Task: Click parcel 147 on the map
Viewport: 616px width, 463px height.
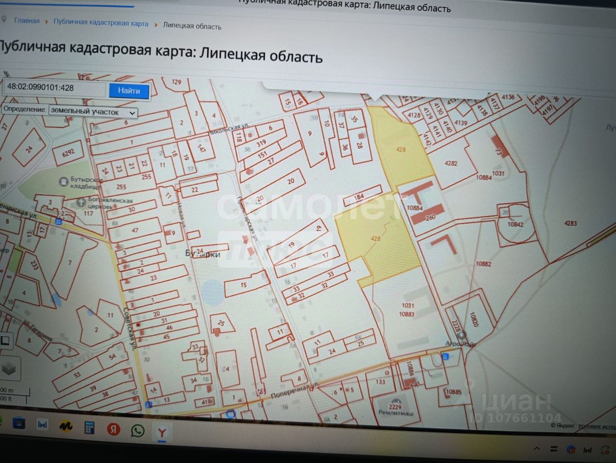Action: 201,148
